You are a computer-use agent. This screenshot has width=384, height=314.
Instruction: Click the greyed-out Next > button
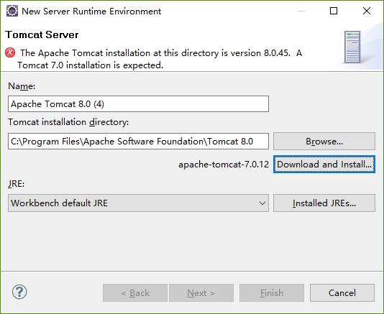(201, 292)
